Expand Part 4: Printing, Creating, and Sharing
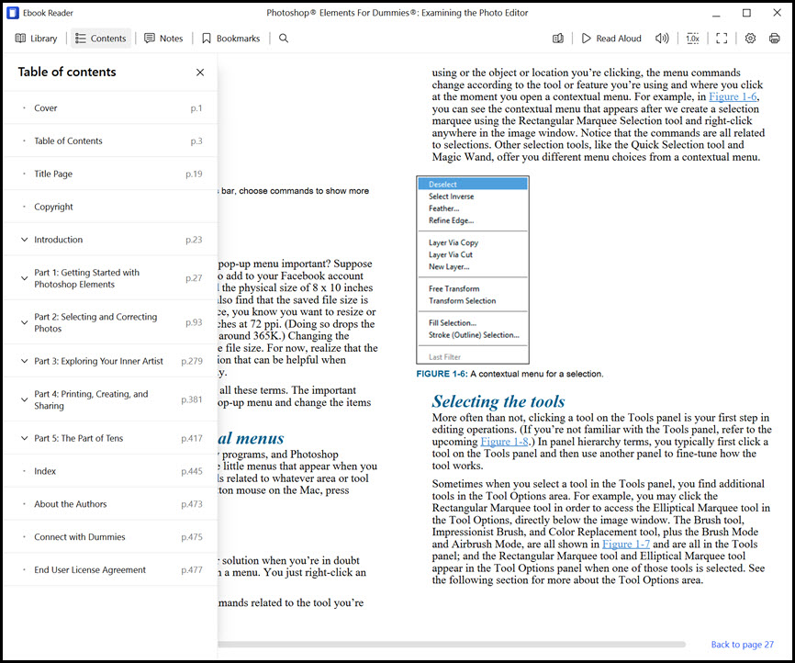The image size is (795, 663). [24, 399]
